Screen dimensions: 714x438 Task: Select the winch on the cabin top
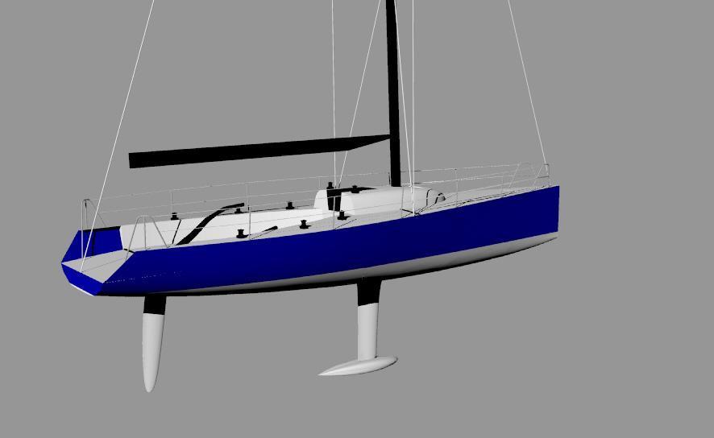pyautogui.click(x=354, y=191)
